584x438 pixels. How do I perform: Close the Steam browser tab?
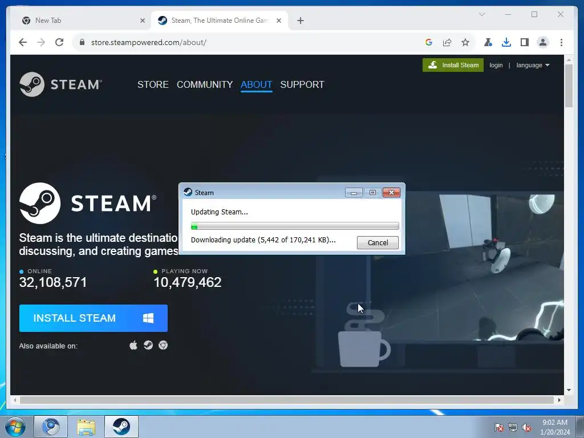tap(278, 21)
